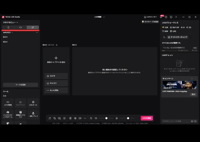Click the カメラソースを追加 tip
200x142 pixels.
(150, 22)
